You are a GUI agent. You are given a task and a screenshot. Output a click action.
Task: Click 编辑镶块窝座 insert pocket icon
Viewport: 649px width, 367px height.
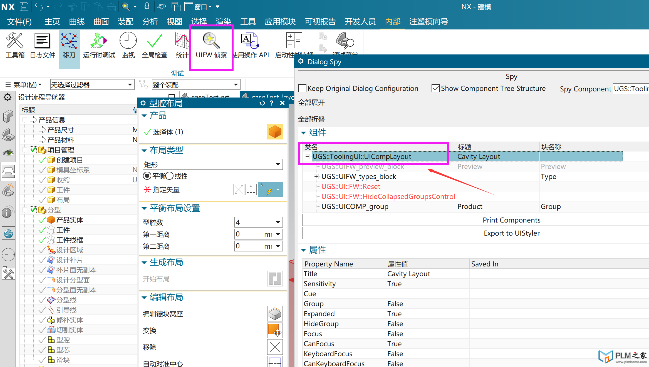[275, 314]
